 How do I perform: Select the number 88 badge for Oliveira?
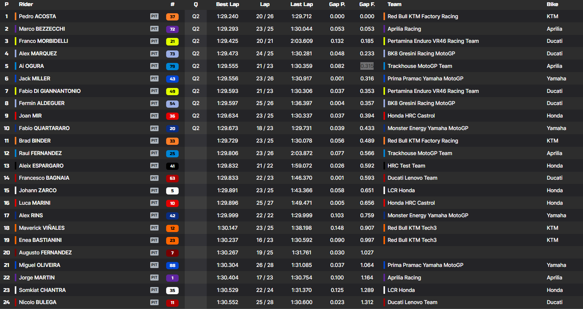[x=172, y=265]
